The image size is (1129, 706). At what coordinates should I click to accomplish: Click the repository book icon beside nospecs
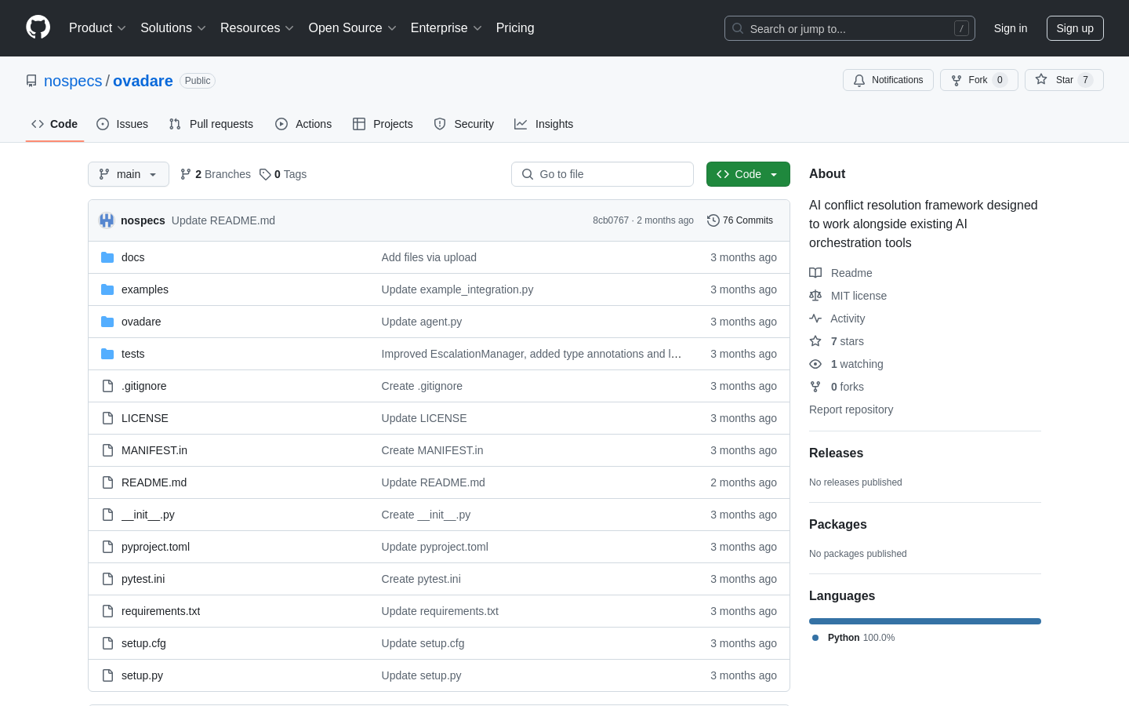tap(31, 81)
